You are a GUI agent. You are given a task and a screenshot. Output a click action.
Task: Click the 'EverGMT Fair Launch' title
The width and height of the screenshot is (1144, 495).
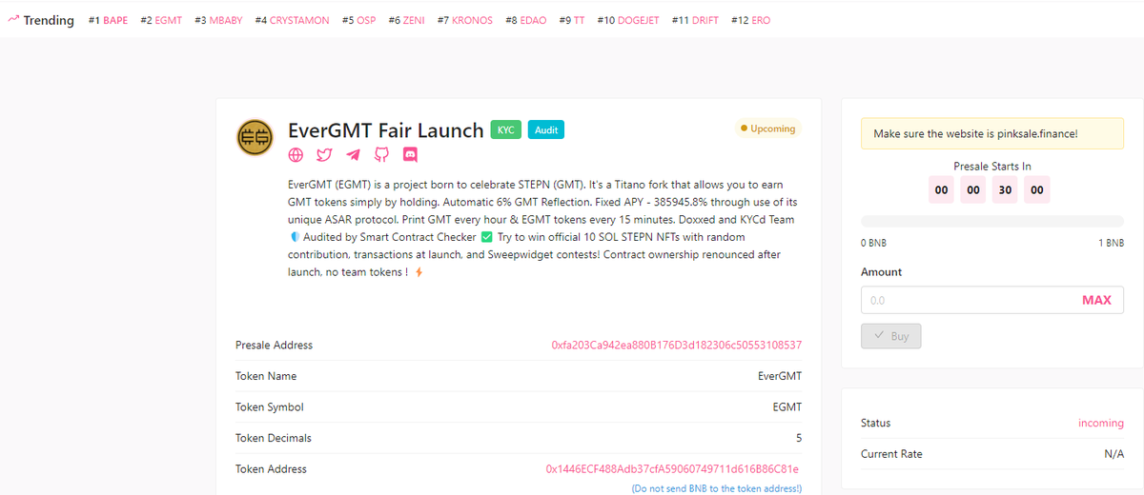click(x=385, y=129)
